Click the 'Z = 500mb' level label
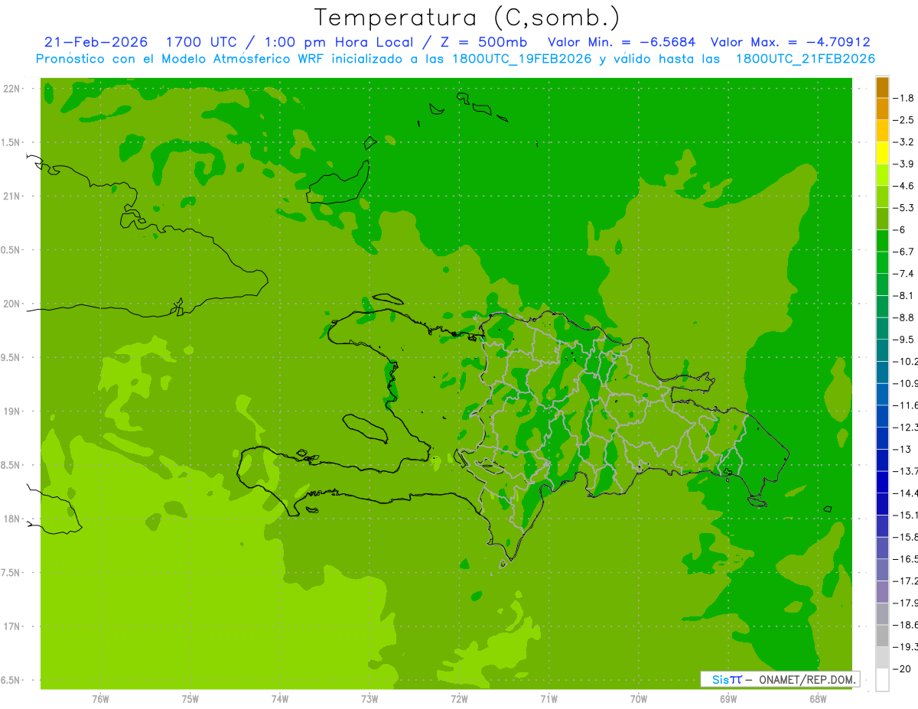 (x=485, y=42)
